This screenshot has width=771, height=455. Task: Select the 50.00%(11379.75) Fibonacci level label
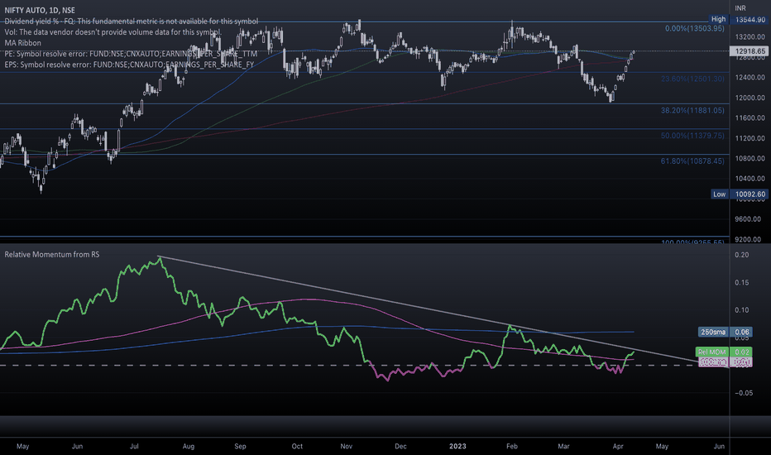(692, 136)
